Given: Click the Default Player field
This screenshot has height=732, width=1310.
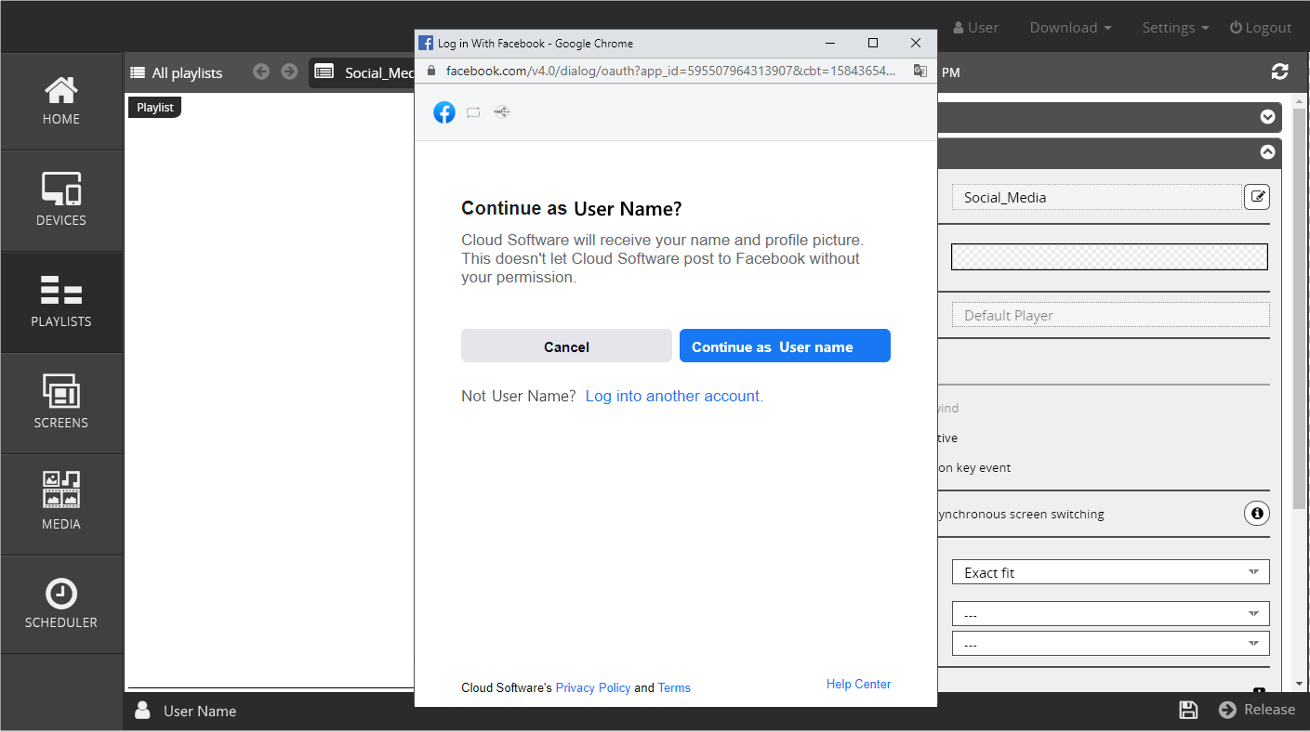Looking at the screenshot, I should coord(1110,315).
